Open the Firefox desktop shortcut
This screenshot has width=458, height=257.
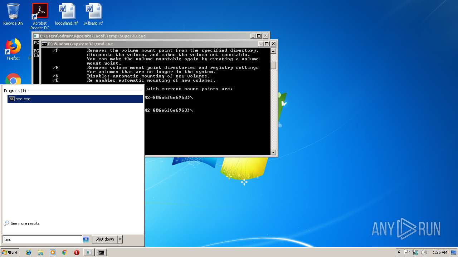coord(13,49)
